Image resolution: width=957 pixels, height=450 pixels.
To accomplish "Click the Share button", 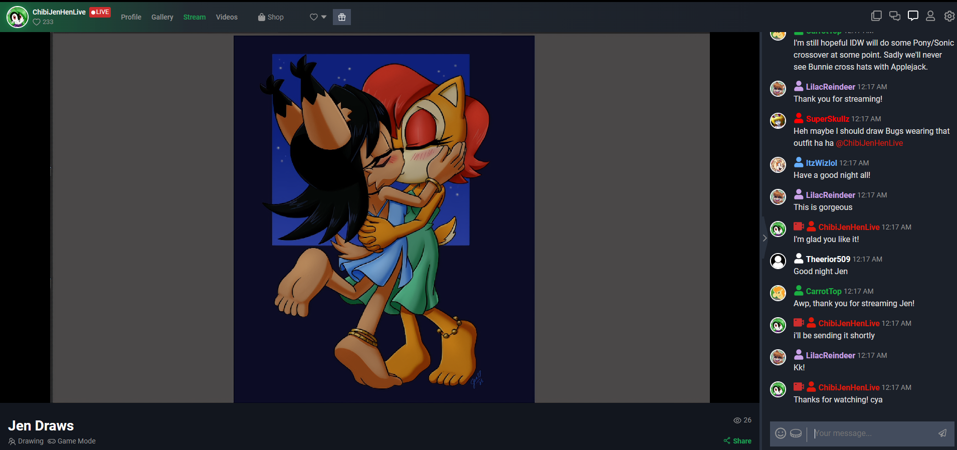I will [x=737, y=441].
